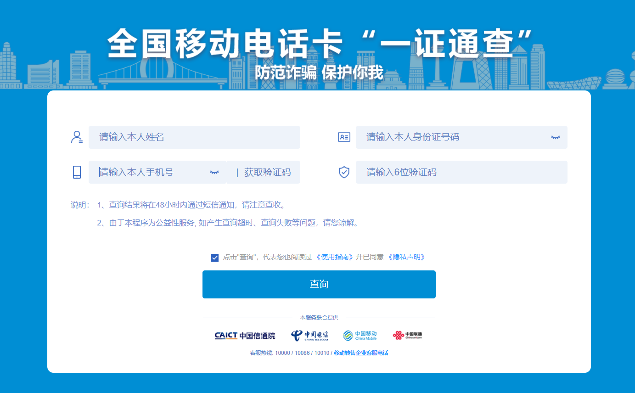Focus the 请输入本人姓名 name field
Viewport: 635px width, 393px height.
coord(194,137)
